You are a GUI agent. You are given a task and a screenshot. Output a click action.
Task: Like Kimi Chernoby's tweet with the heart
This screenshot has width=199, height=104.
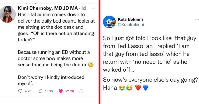pyautogui.click(x=61, y=91)
